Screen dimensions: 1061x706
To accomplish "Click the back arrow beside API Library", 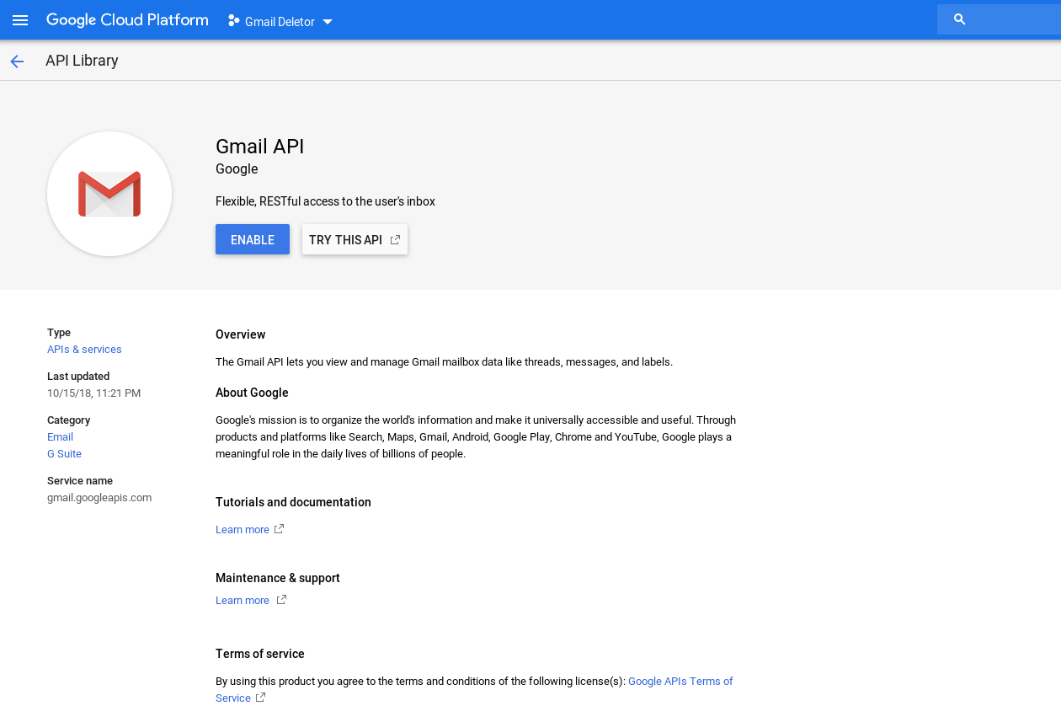I will point(17,61).
